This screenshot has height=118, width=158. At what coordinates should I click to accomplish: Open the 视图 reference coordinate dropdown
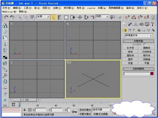coord(107,16)
